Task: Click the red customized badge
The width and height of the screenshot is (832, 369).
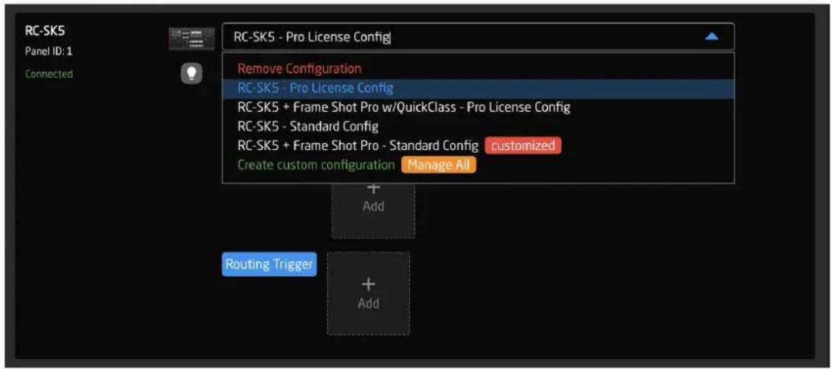Action: tap(523, 146)
